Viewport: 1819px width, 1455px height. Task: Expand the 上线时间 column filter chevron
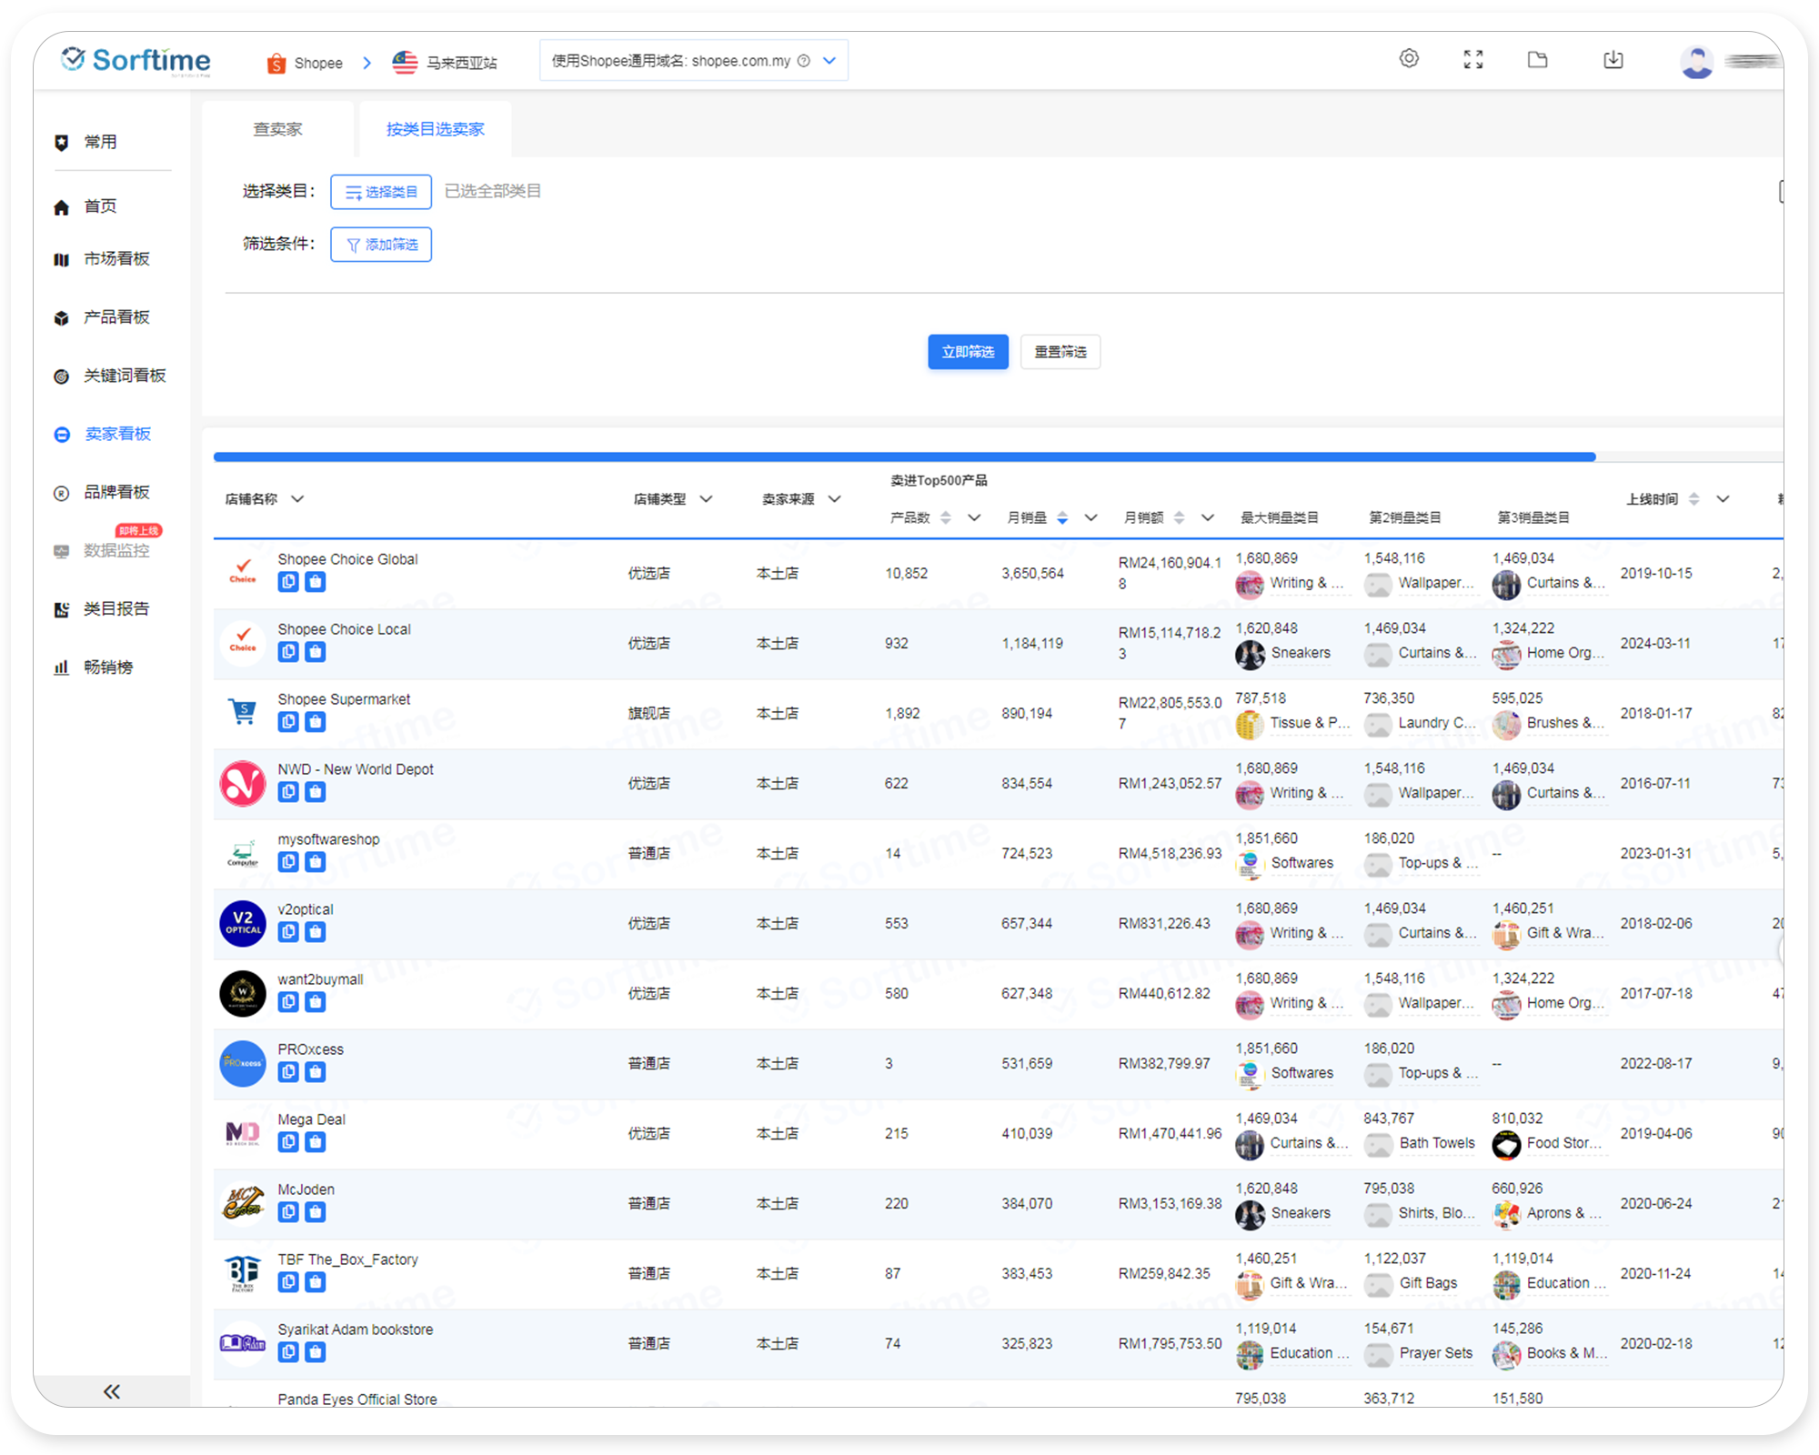click(x=1723, y=498)
